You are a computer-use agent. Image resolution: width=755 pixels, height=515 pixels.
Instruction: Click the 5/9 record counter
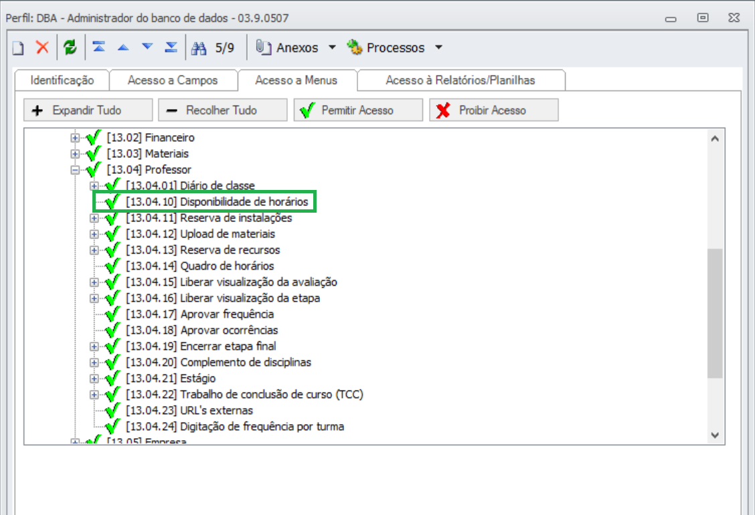225,47
